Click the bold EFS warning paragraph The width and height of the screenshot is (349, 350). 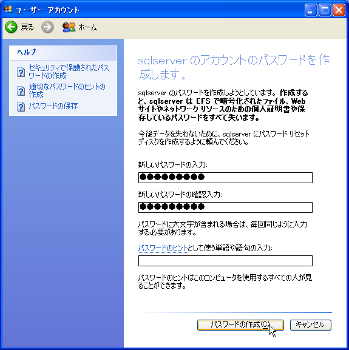click(223, 105)
